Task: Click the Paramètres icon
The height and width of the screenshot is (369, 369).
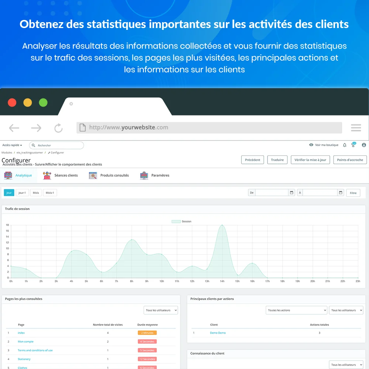Action: (x=144, y=176)
